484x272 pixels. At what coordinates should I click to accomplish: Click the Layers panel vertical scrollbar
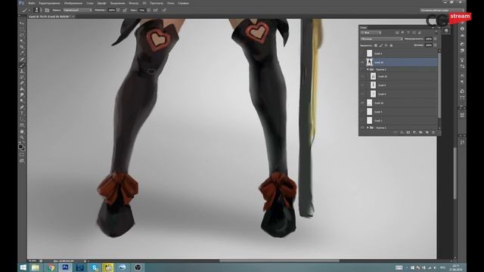click(439, 85)
